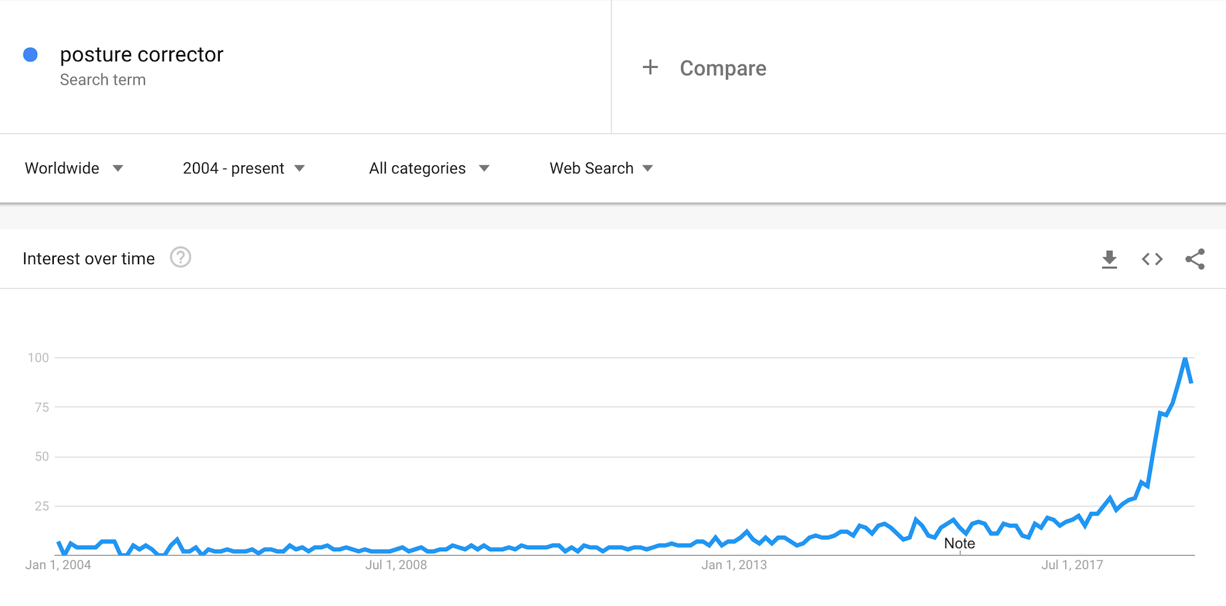The width and height of the screenshot is (1226, 606).
Task: Download the interest over time data
Action: coord(1109,259)
